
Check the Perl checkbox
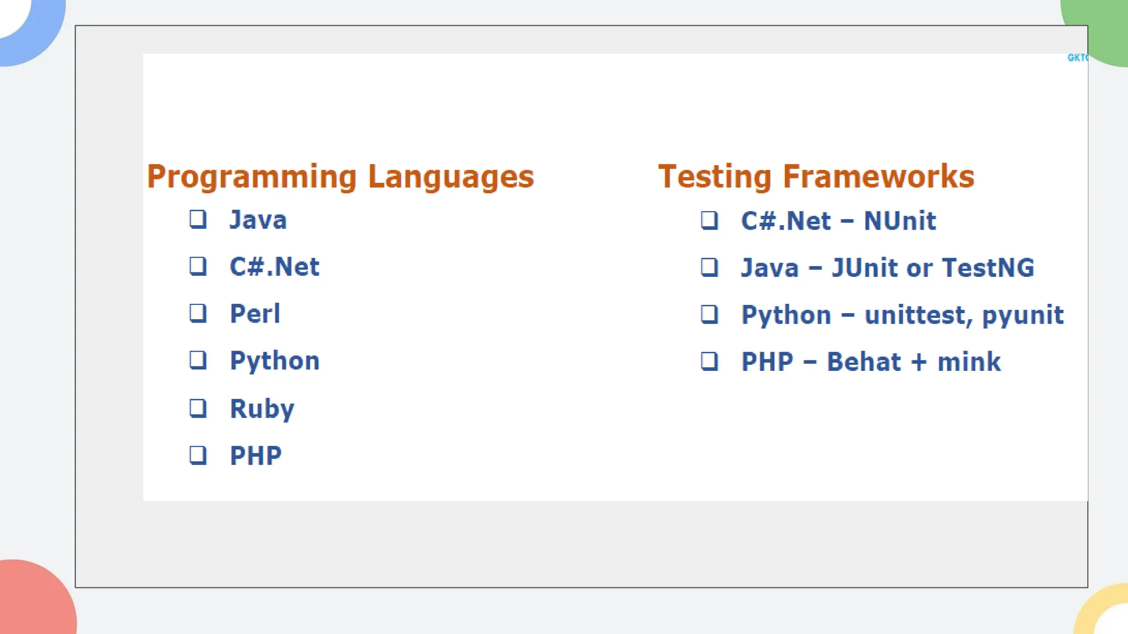click(198, 313)
